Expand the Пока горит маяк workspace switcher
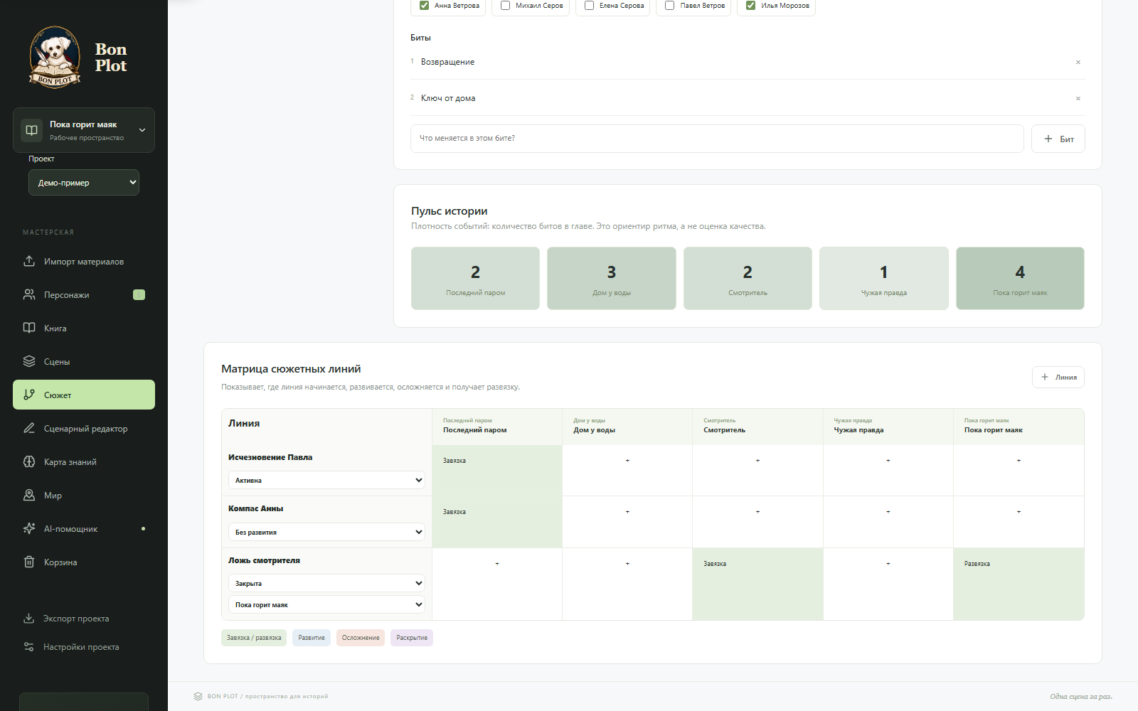The image size is (1138, 711). pos(84,130)
